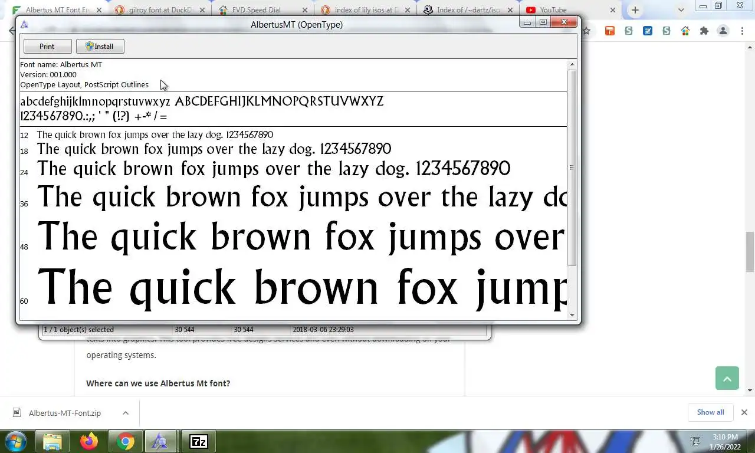Open a new Chrome tab with plus
The width and height of the screenshot is (755, 453).
click(635, 10)
